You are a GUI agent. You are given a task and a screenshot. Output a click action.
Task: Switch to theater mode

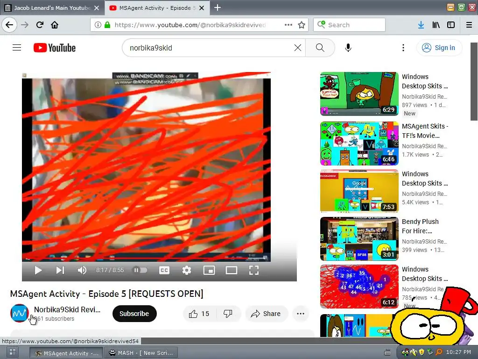(x=232, y=270)
